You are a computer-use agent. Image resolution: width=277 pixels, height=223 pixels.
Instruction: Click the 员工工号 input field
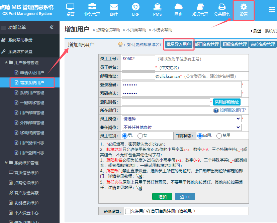click(x=138, y=58)
